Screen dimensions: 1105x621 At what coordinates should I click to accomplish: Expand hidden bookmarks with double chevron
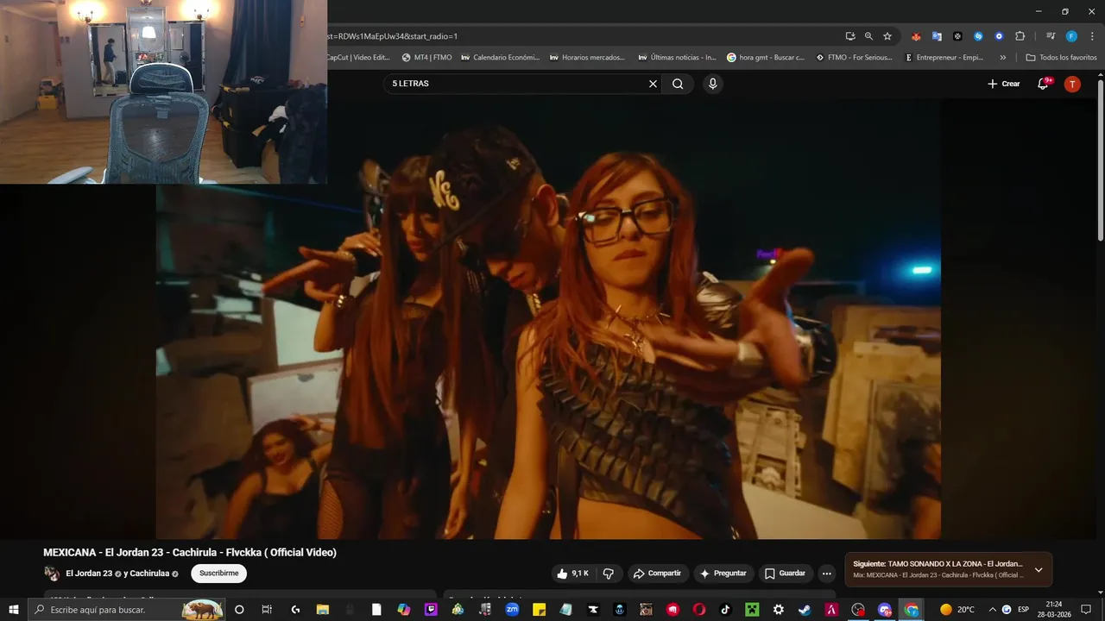click(1002, 58)
